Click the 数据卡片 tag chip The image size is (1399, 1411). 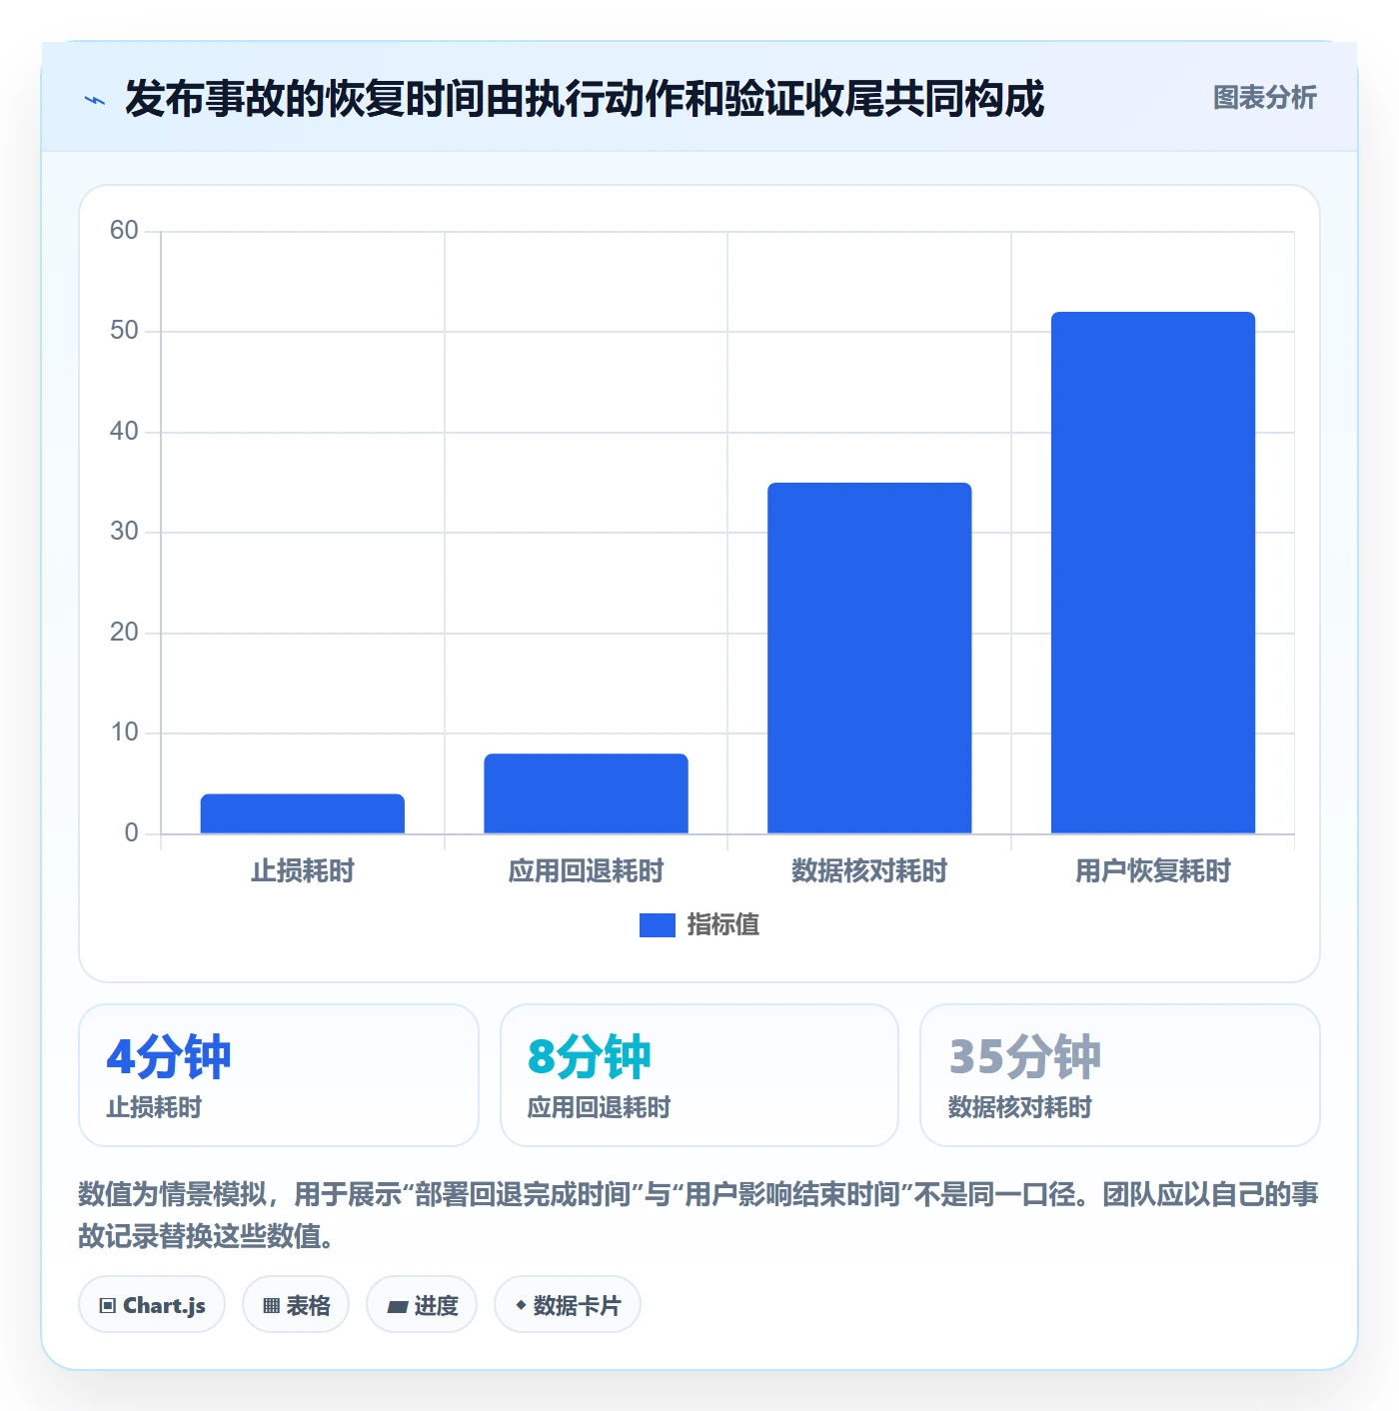coord(568,1304)
